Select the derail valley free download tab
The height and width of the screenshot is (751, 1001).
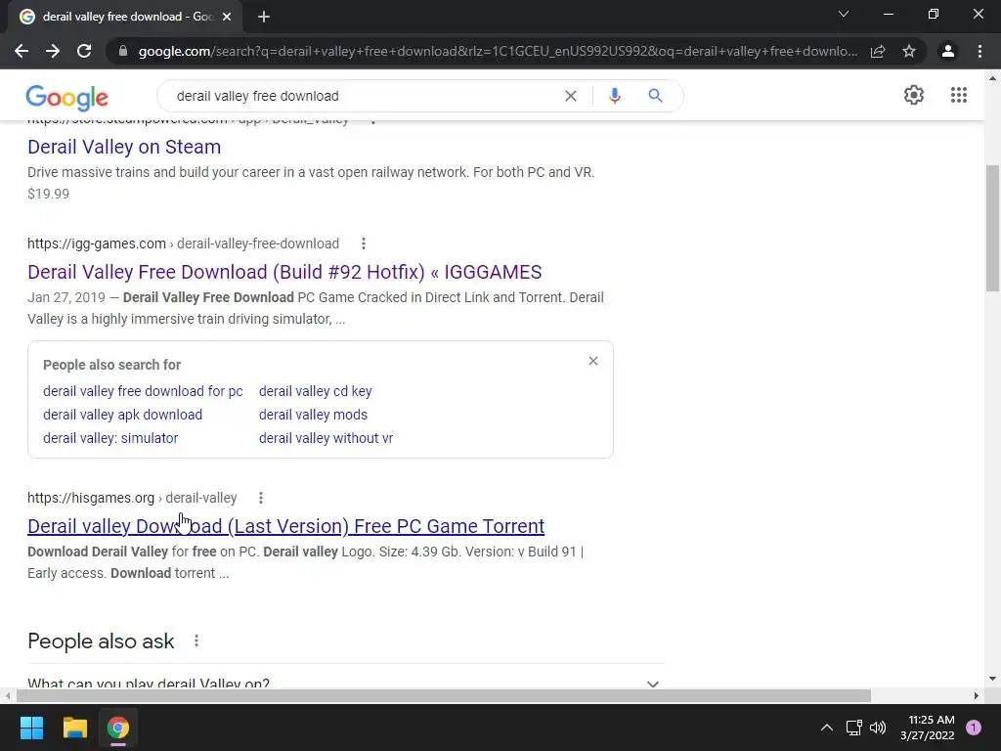coord(125,17)
